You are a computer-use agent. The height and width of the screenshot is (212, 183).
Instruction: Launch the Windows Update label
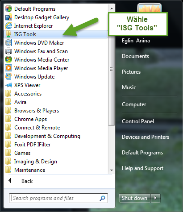click(34, 77)
